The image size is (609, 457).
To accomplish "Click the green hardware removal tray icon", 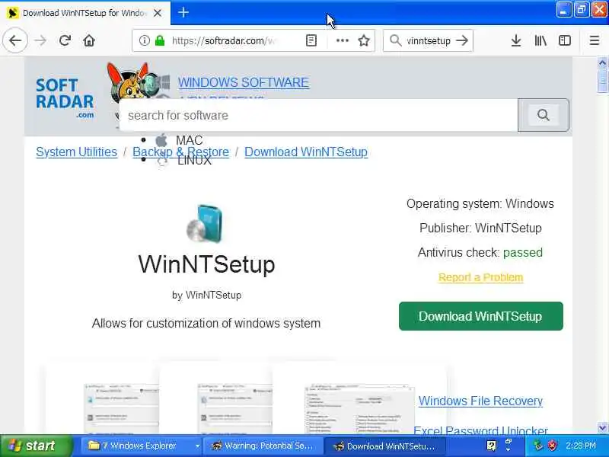I will [x=538, y=446].
